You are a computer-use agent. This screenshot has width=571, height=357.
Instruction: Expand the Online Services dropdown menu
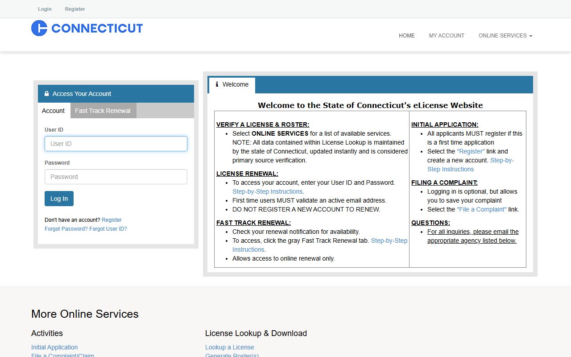pyautogui.click(x=505, y=36)
